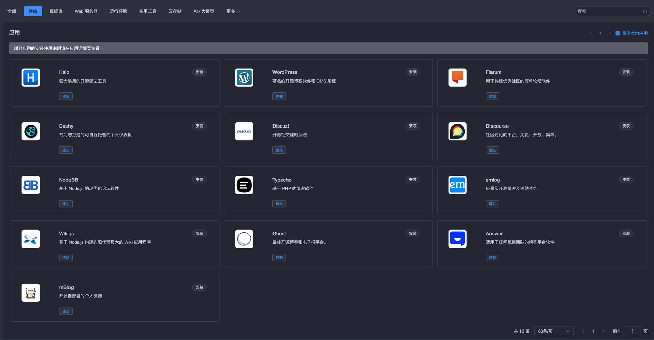654x340 pixels.
Task: Open the WordPress logo icon
Action: pos(244,78)
